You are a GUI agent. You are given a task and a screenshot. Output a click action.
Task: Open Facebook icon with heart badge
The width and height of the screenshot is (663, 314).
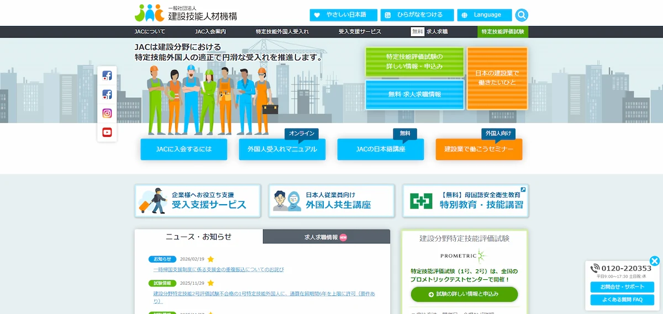[x=107, y=94]
